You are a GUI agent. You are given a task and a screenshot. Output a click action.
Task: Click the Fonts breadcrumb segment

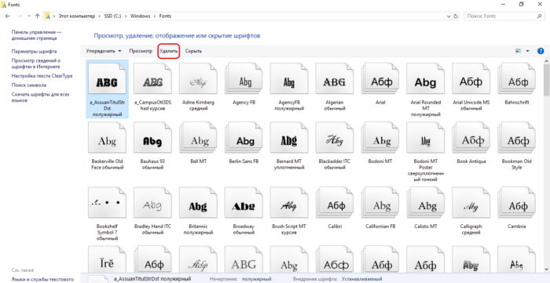165,16
